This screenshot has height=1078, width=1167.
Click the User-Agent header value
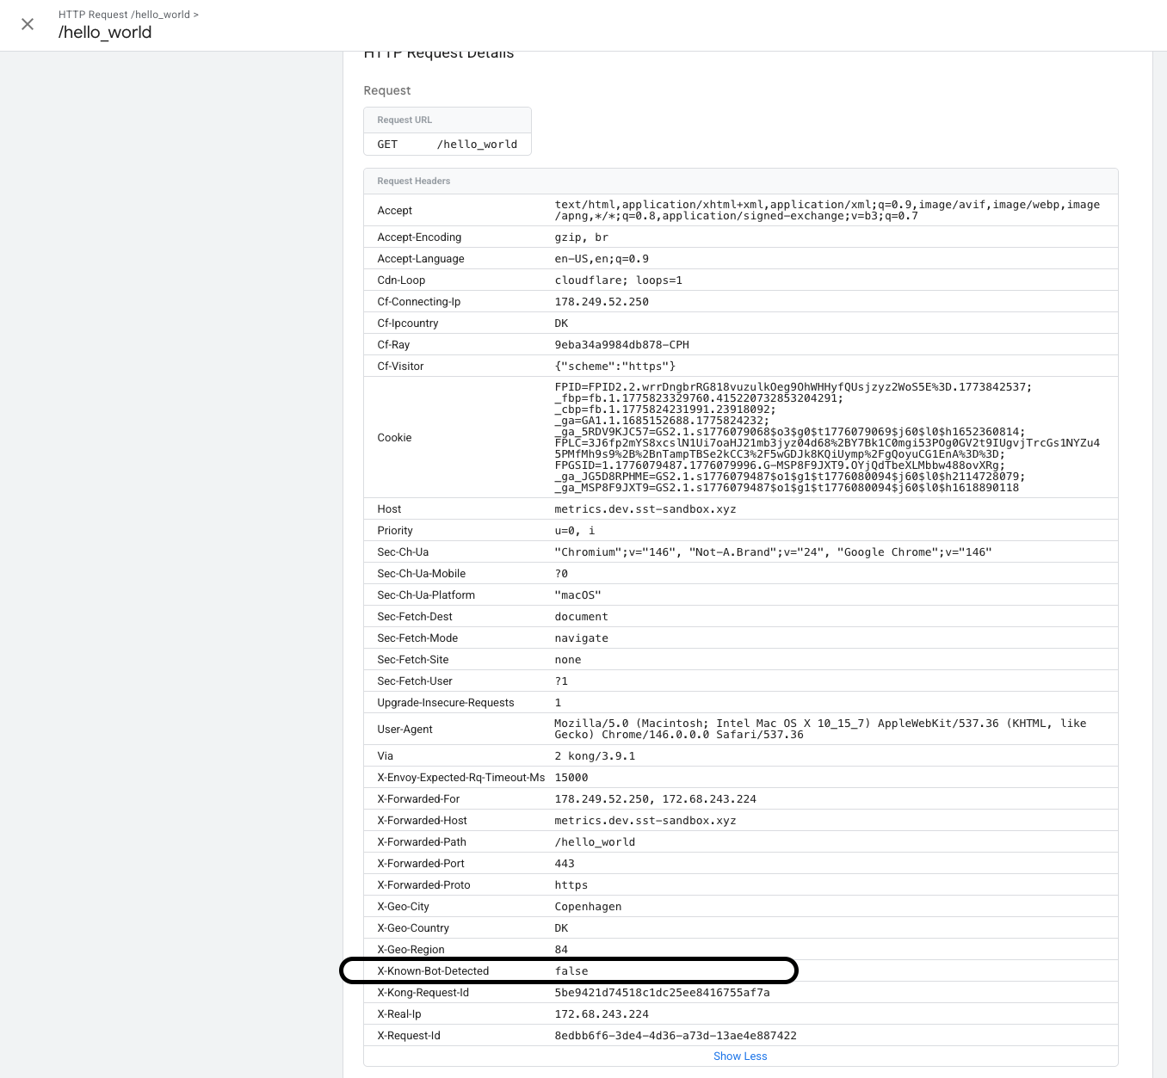tap(819, 729)
